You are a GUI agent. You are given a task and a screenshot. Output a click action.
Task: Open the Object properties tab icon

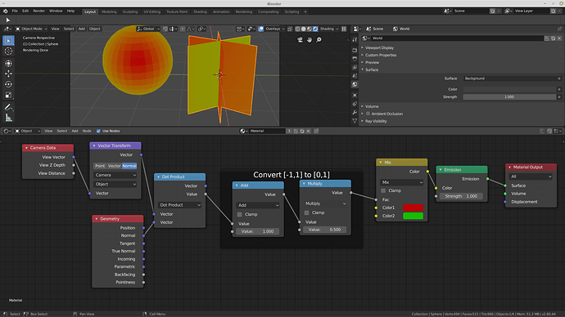point(355,96)
